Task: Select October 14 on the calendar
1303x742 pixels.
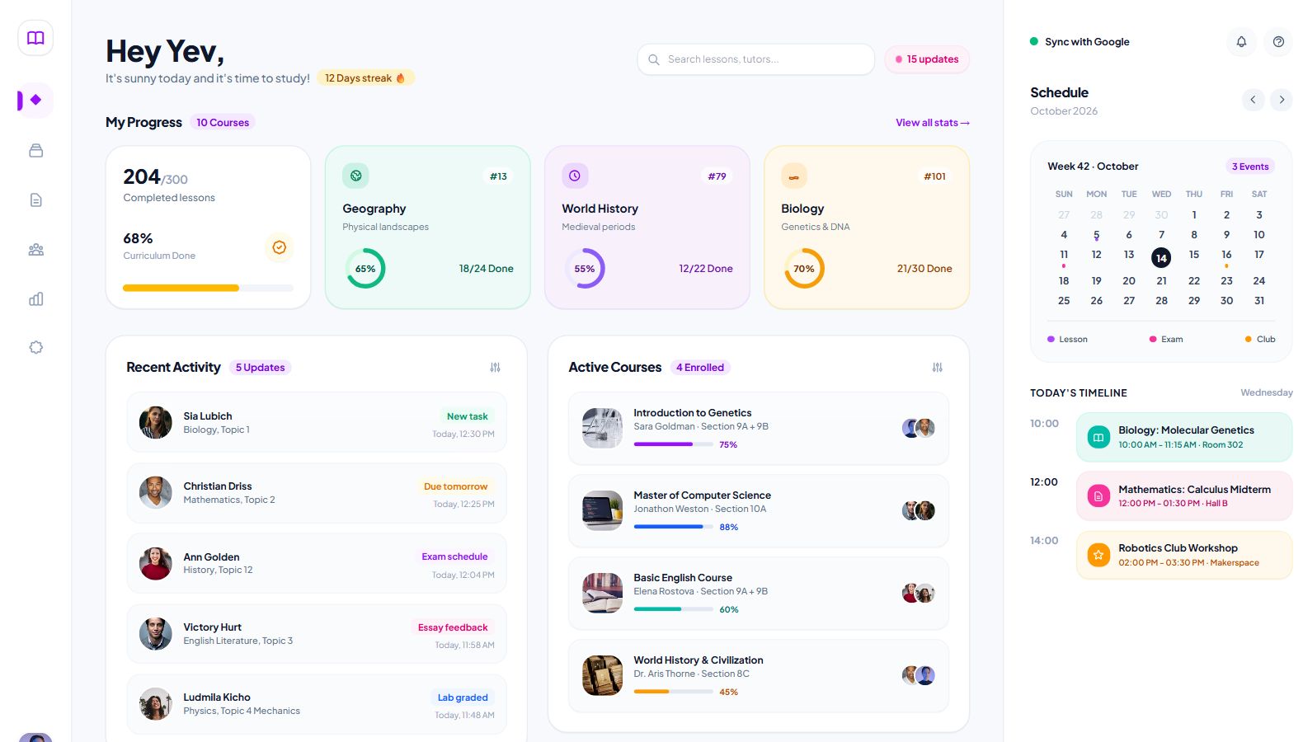Action: (x=1161, y=257)
